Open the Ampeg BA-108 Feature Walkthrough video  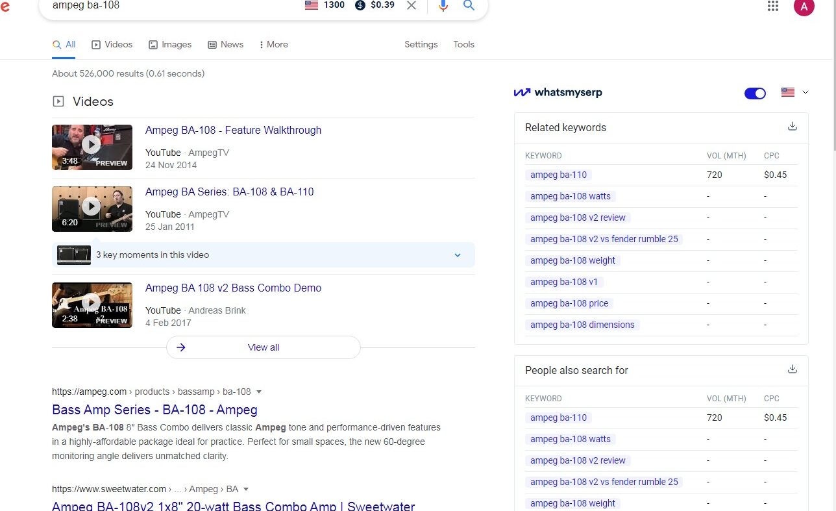[x=233, y=130]
